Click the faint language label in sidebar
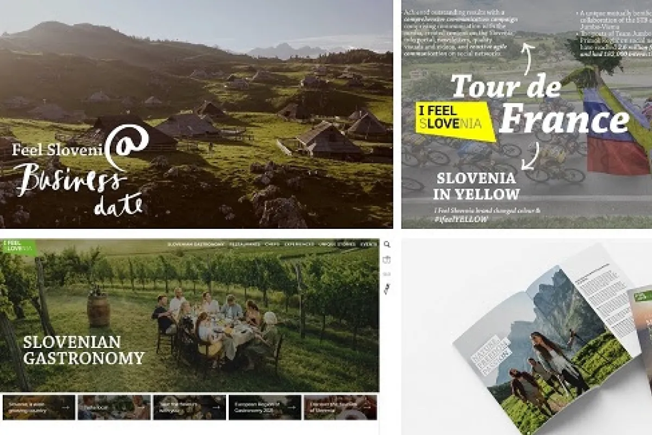Screen dimensions: 652x435 point(387,275)
